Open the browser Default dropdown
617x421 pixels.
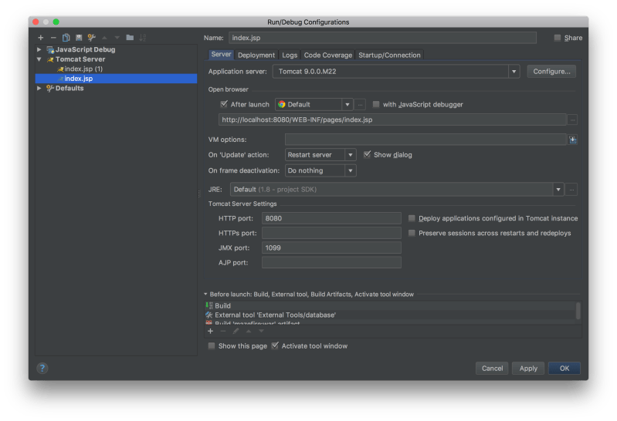(347, 105)
